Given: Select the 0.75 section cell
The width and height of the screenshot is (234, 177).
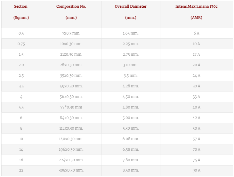Looking at the screenshot, I should click(21, 44).
